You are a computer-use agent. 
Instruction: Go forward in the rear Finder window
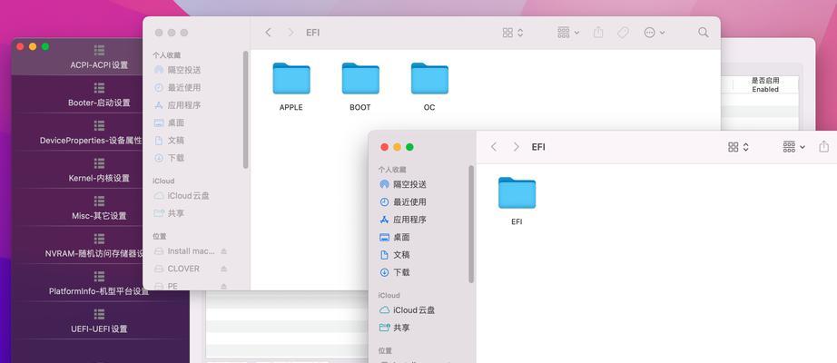(290, 33)
